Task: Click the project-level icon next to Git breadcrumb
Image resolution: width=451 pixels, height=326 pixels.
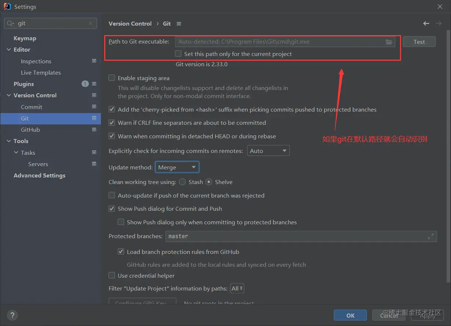Action: click(x=179, y=24)
